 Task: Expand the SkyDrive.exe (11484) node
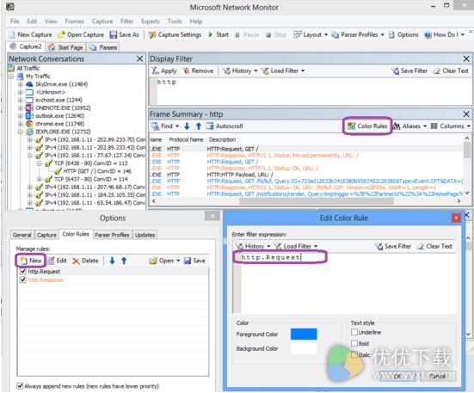click(21, 84)
